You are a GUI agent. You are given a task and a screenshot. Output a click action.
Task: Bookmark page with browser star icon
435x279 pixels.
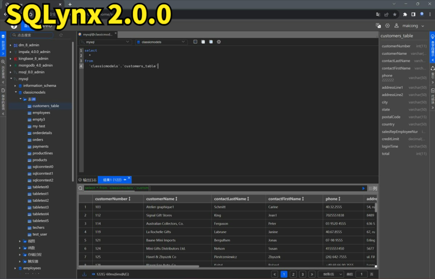click(394, 15)
